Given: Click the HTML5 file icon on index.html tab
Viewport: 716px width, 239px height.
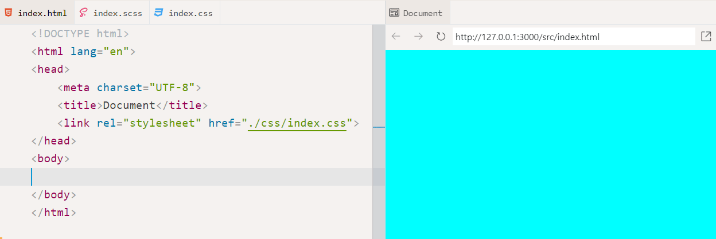Looking at the screenshot, I should [9, 13].
